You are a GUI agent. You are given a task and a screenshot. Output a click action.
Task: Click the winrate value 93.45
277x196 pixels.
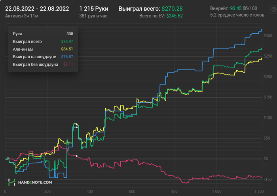[x=236, y=8]
